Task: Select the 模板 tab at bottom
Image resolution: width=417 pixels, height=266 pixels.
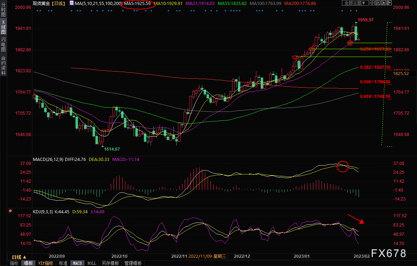Action: coord(28,263)
